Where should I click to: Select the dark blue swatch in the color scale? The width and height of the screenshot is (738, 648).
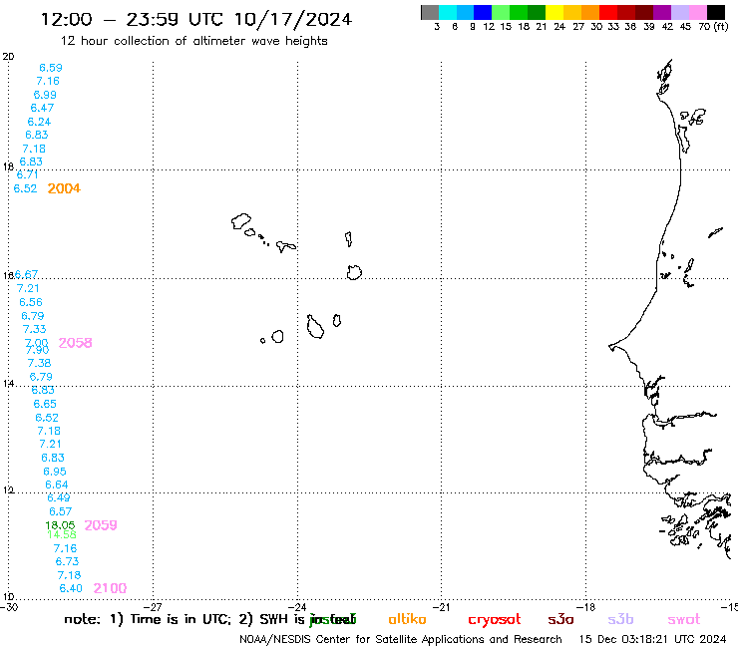pos(483,12)
